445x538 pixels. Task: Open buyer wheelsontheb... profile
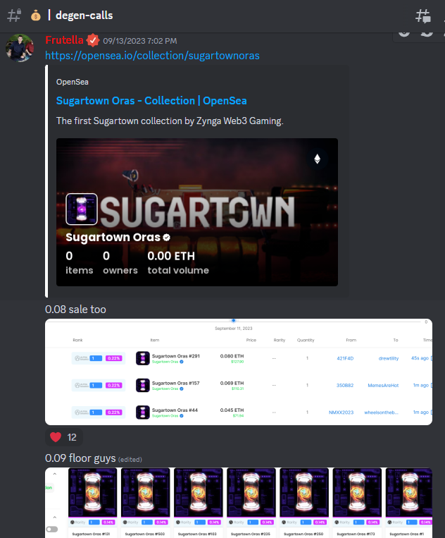382,412
